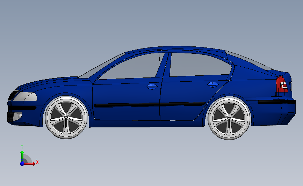Screen dimensions: 303x186
Task: Select the front door handle
Action: pos(152,87)
